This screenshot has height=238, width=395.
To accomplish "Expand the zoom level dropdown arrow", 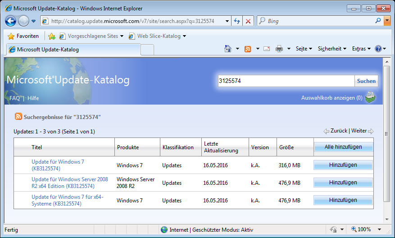I will (x=379, y=229).
